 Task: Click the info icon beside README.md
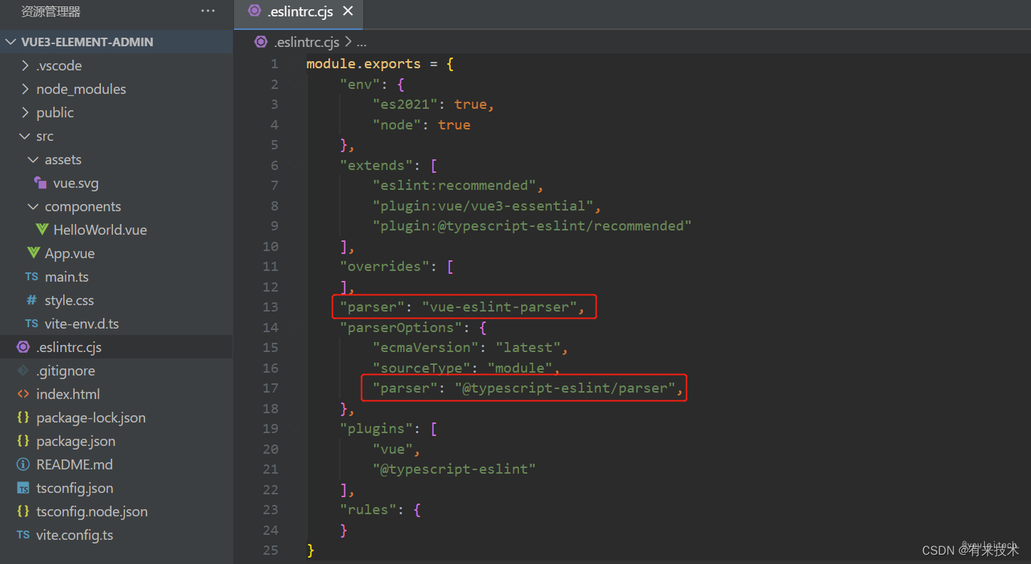coord(23,464)
